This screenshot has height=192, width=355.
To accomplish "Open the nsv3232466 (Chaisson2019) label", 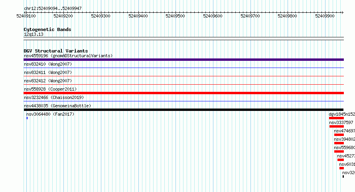I will point(54,97).
